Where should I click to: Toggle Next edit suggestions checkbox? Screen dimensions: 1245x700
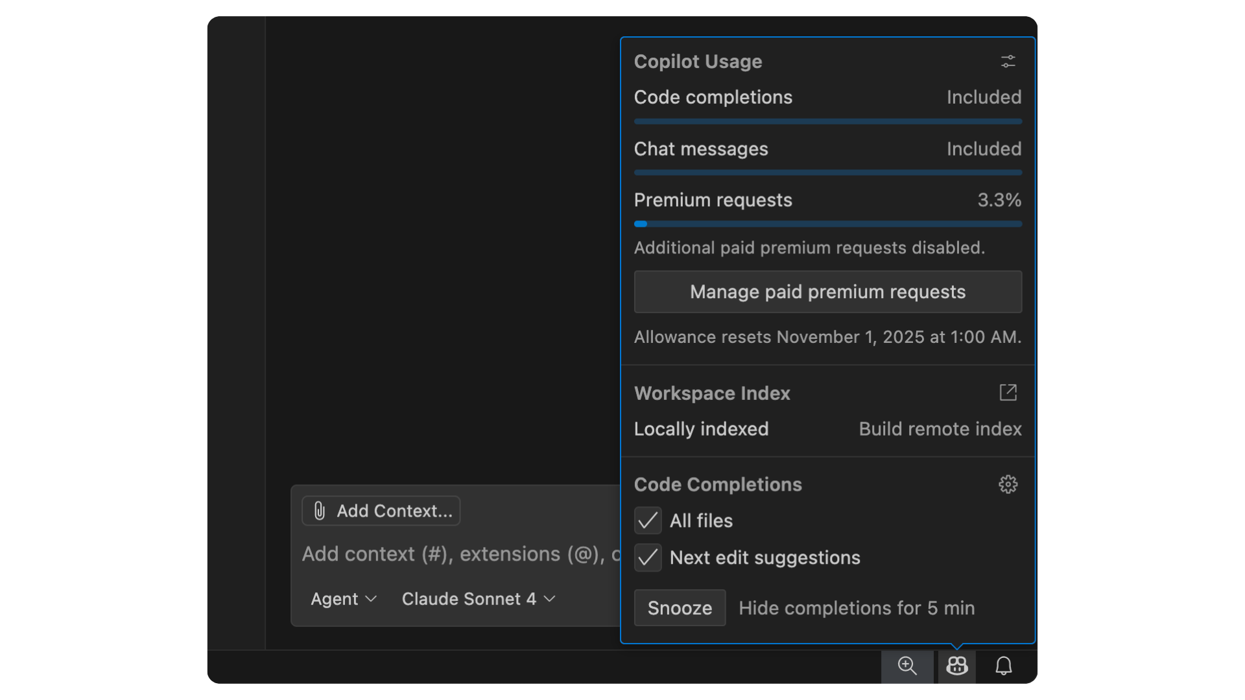[x=647, y=557]
